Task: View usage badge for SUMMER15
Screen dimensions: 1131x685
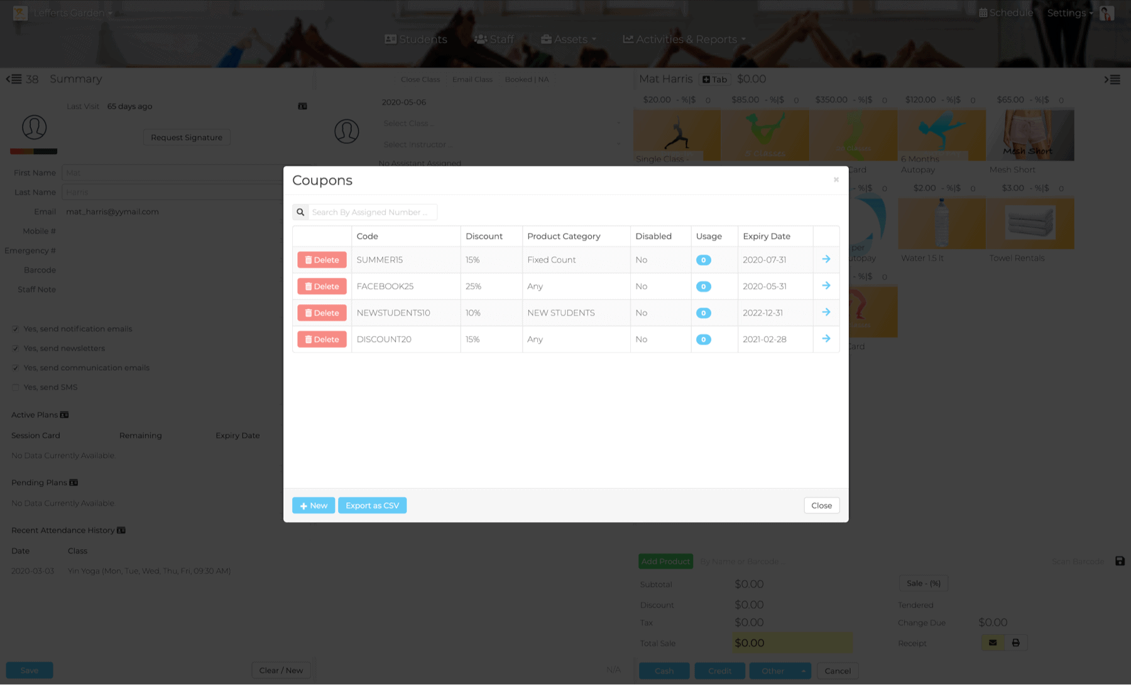Action: coord(704,260)
